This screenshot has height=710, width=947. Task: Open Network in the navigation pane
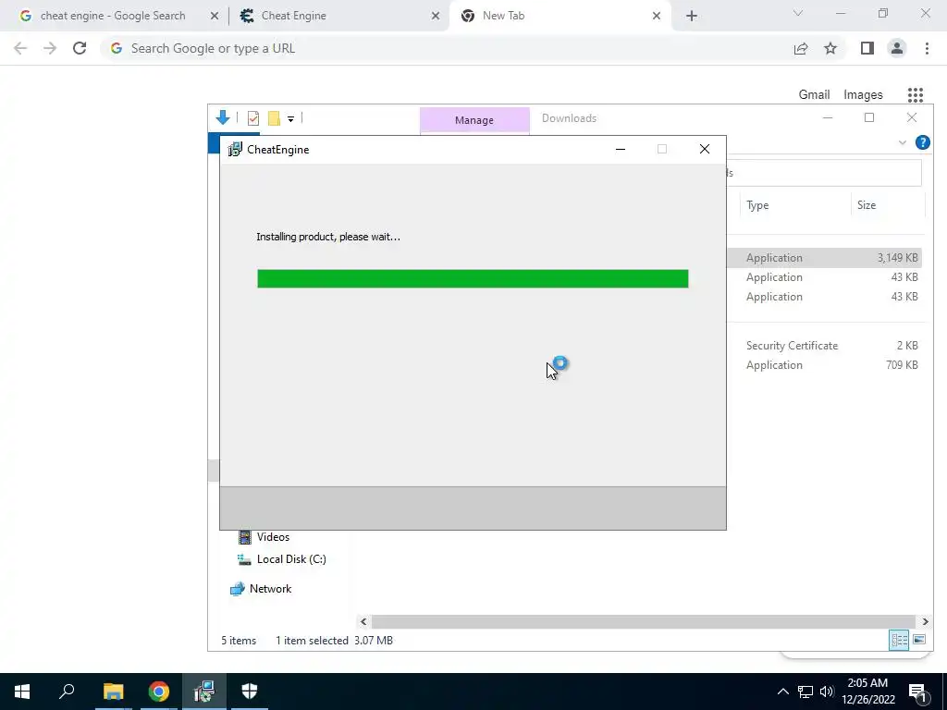(x=260, y=589)
